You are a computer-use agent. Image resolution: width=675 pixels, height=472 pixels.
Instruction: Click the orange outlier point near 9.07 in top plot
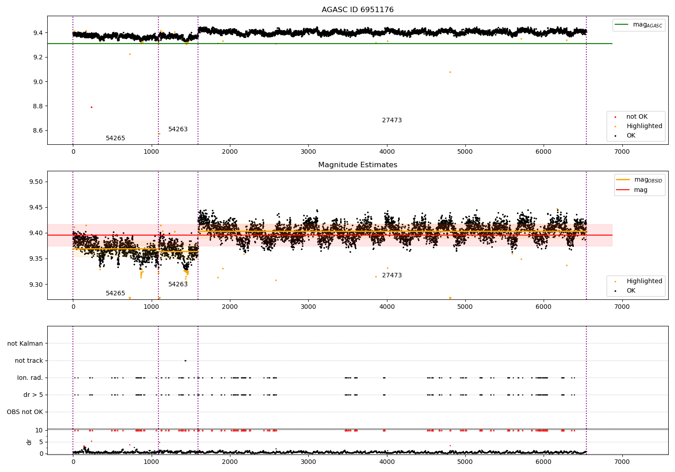450,72
